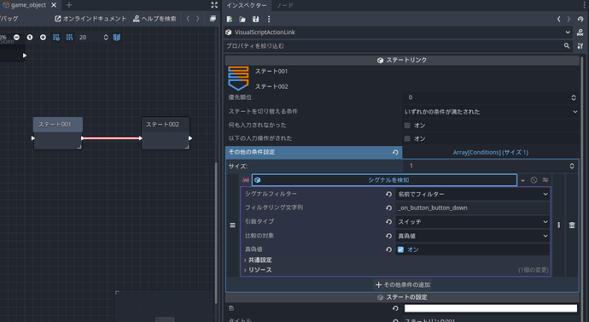Revert その他の条件設定 with reset icon
589x322 pixels.
click(395, 152)
